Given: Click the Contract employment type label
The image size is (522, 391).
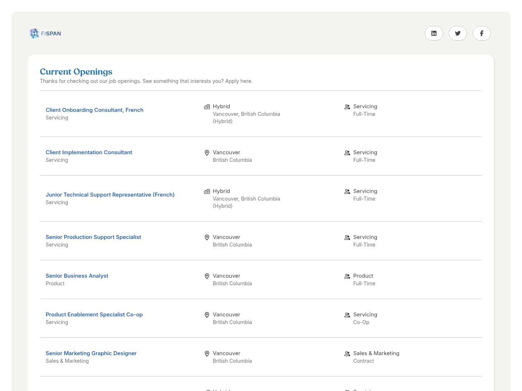Looking at the screenshot, I should (x=363, y=361).
